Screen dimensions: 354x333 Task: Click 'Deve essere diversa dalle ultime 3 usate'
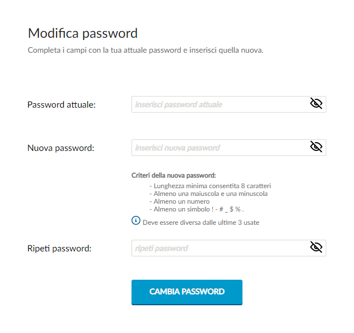coord(201,223)
